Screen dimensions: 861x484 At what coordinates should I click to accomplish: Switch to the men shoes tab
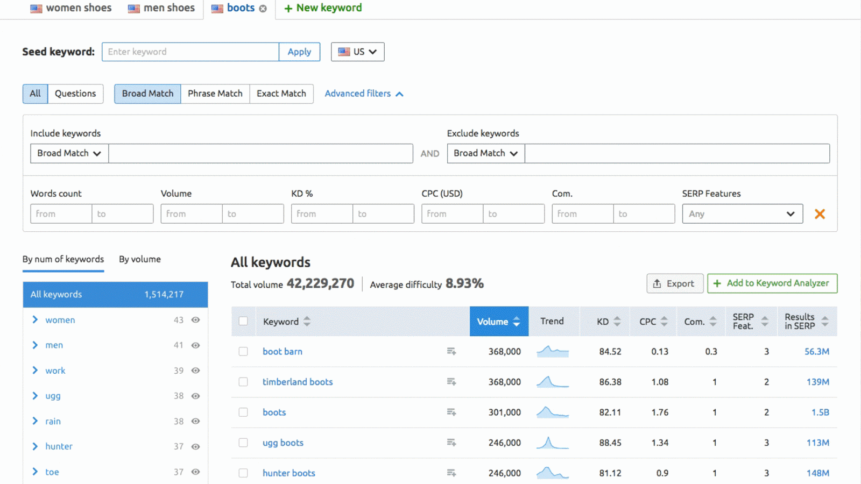161,8
